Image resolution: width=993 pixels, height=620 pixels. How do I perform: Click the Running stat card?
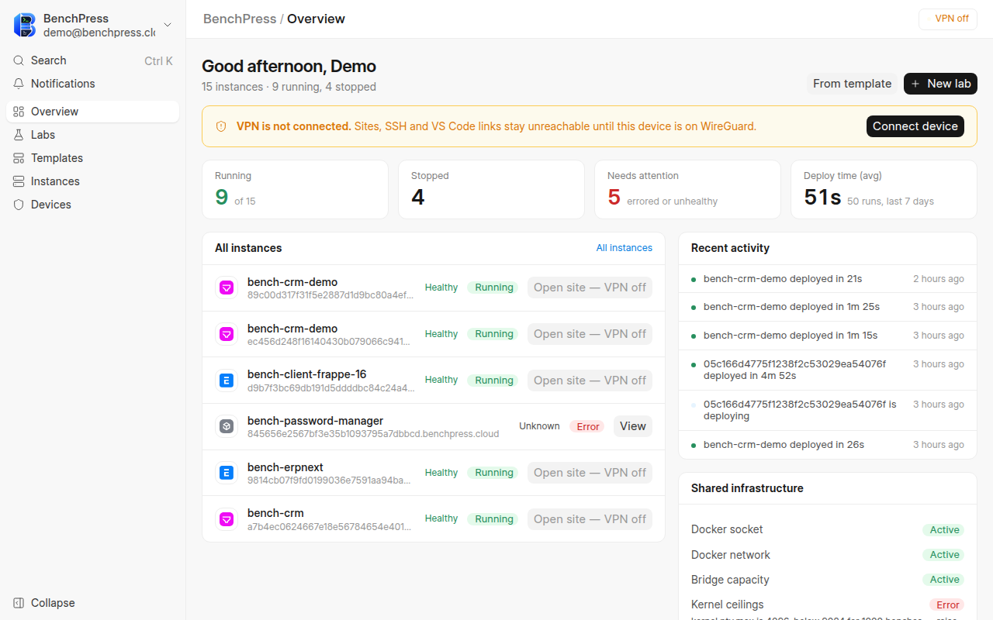(295, 190)
